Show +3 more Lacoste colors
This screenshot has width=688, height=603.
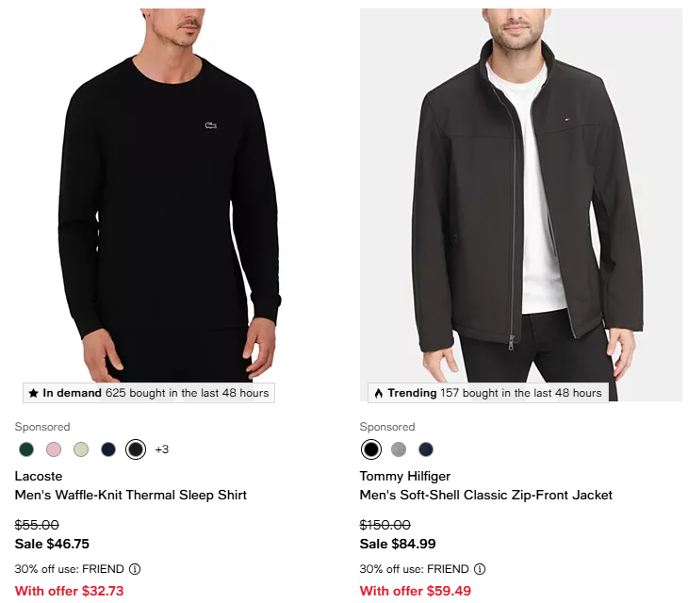click(x=162, y=449)
